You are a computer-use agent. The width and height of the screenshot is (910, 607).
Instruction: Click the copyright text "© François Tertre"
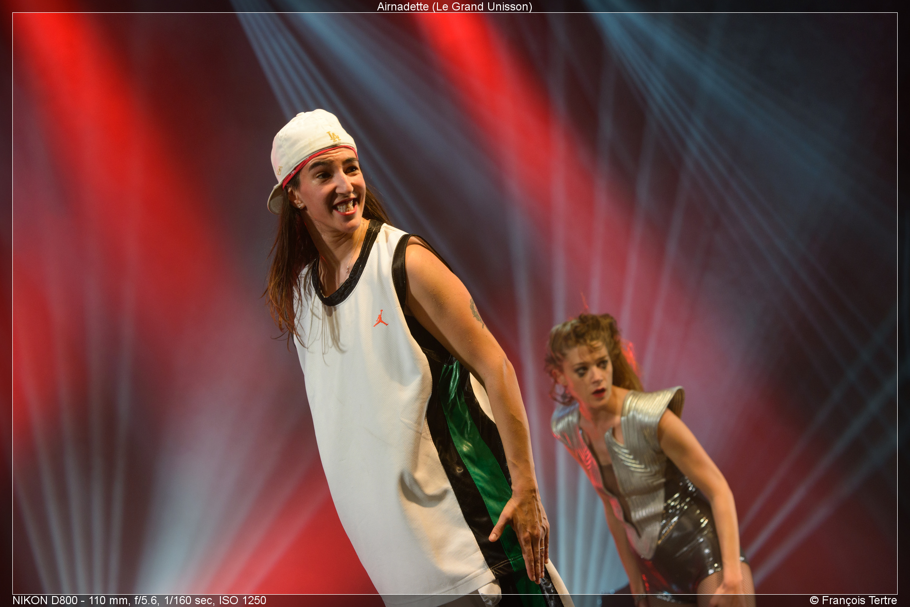(853, 600)
